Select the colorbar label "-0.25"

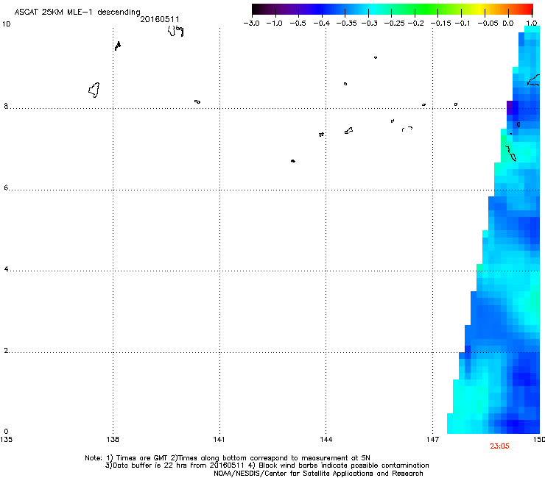pyautogui.click(x=394, y=24)
